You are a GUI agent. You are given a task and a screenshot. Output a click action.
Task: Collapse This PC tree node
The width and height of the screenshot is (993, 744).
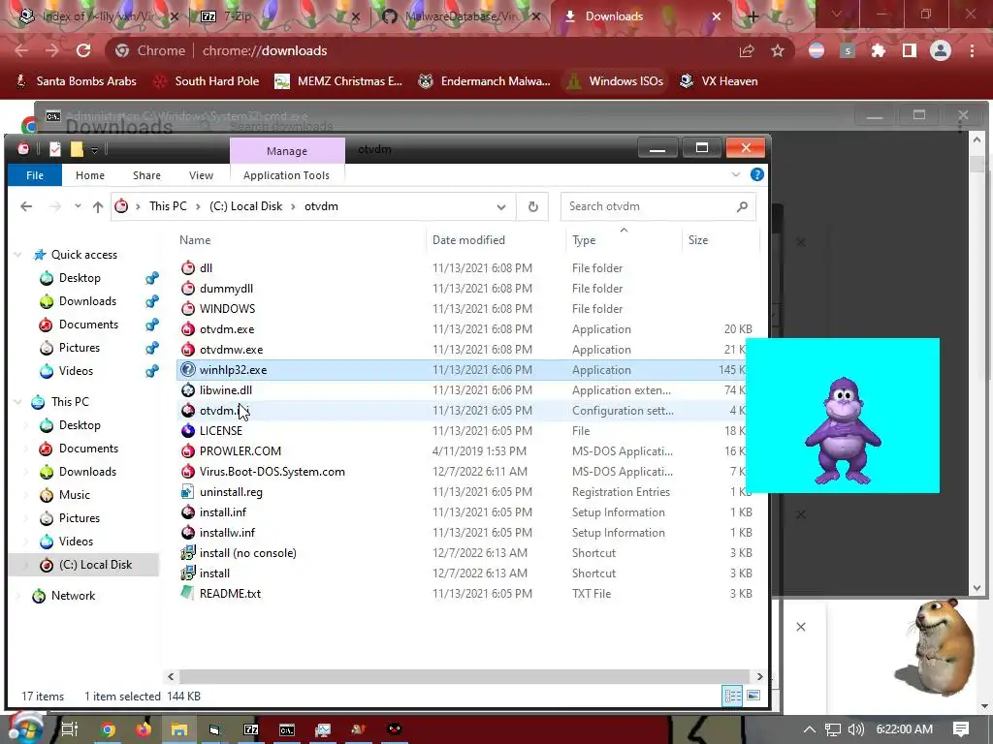[x=18, y=402]
